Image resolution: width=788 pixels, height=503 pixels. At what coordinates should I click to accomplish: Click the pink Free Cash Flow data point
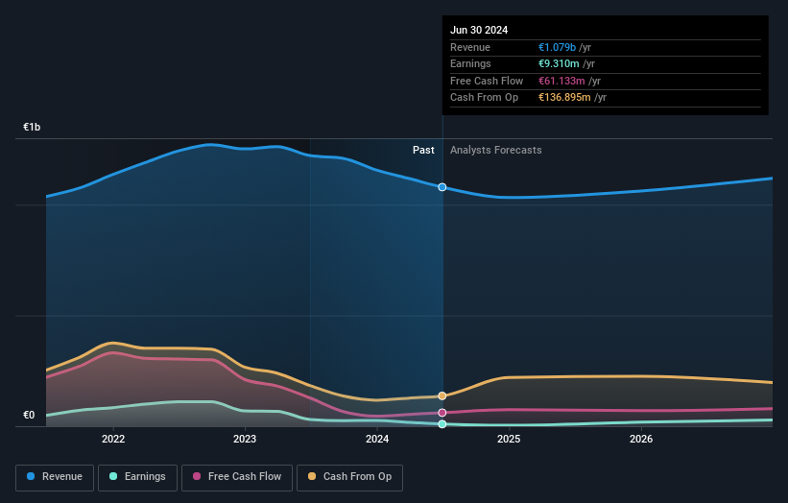(442, 413)
